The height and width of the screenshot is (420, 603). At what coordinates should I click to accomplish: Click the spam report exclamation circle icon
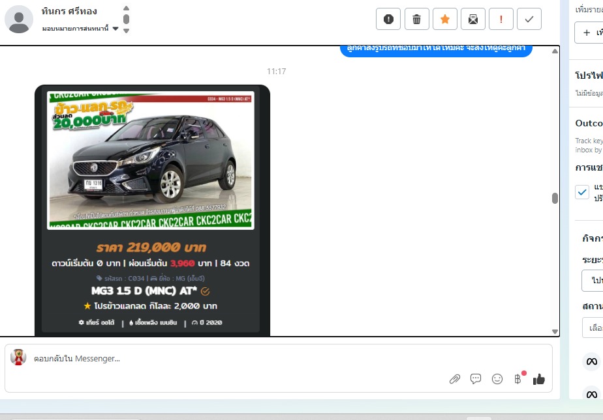[x=388, y=20]
